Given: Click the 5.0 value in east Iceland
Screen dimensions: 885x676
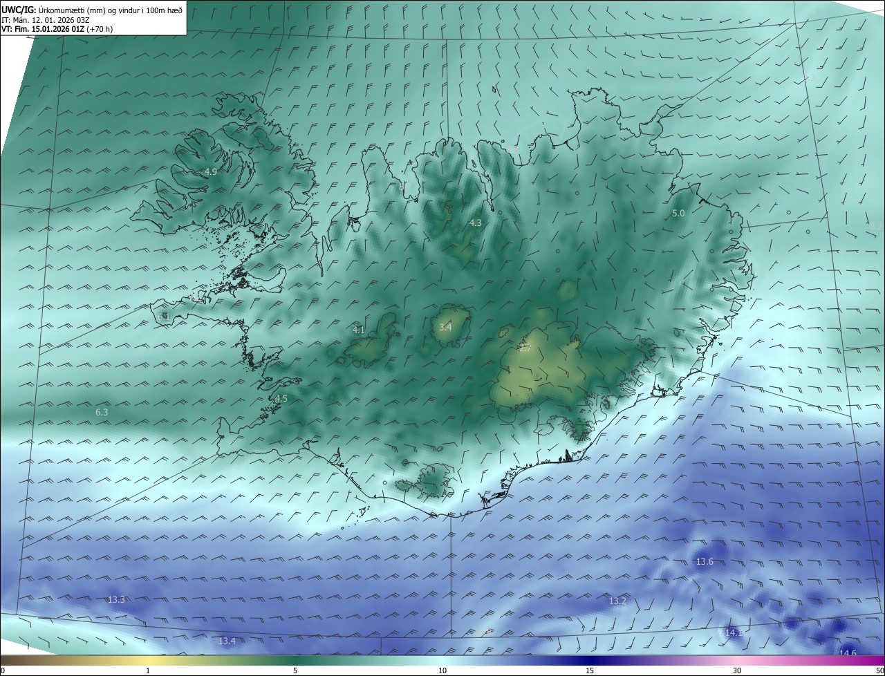Looking at the screenshot, I should 678,214.
